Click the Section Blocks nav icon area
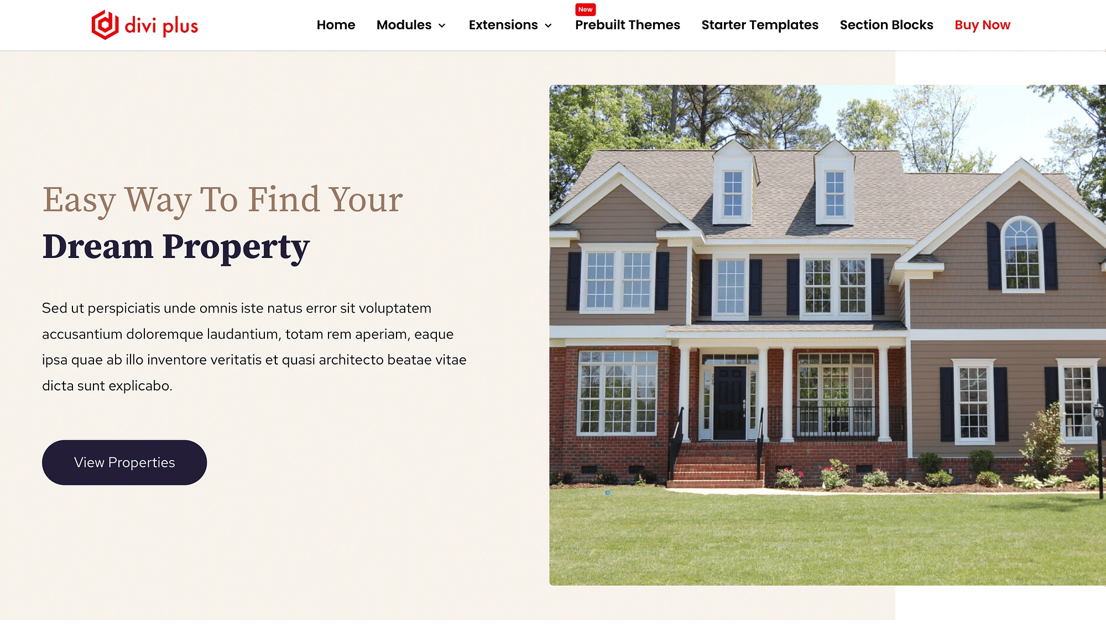 (x=886, y=24)
